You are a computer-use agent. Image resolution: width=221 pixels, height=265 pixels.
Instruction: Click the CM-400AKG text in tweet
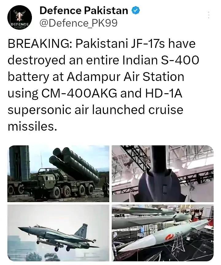click(79, 93)
